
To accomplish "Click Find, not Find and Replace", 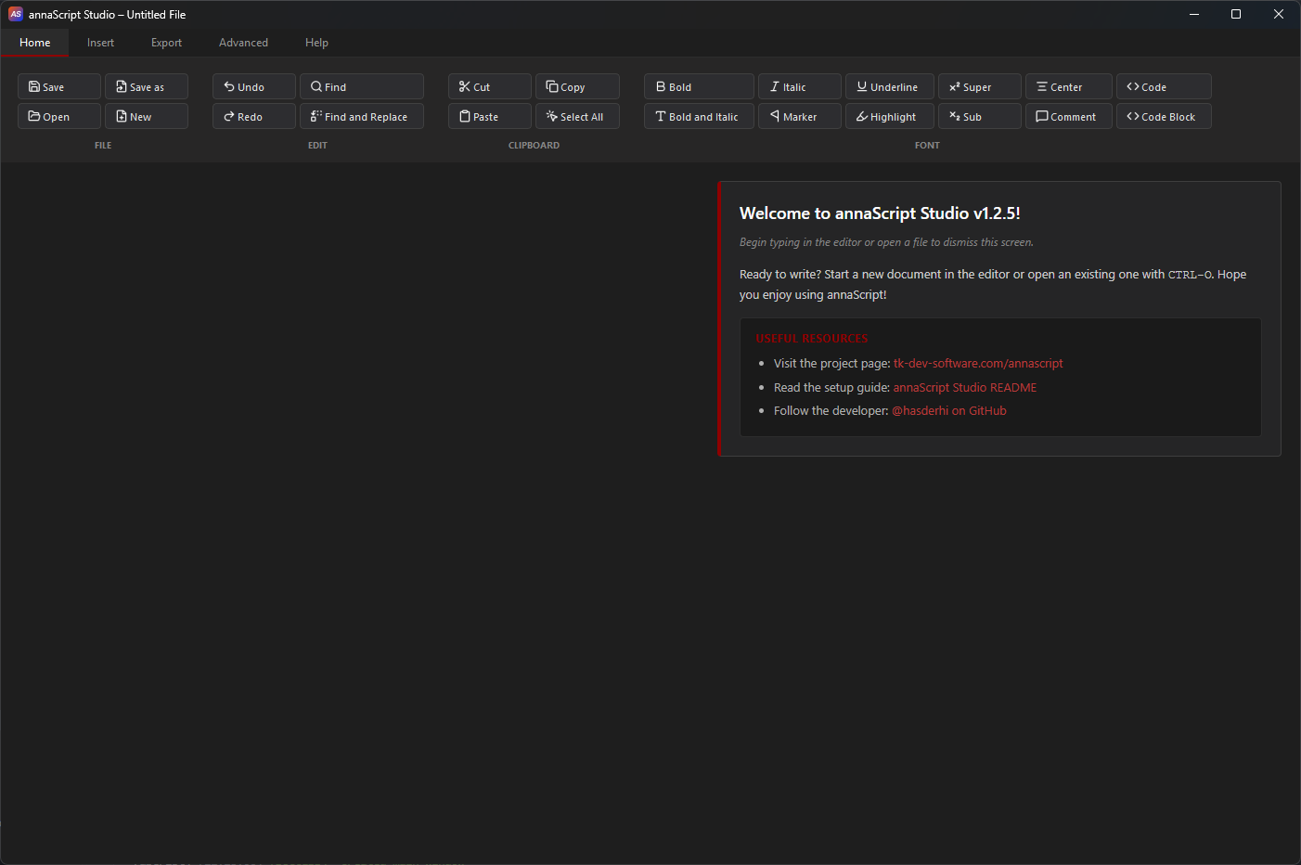I will click(362, 86).
